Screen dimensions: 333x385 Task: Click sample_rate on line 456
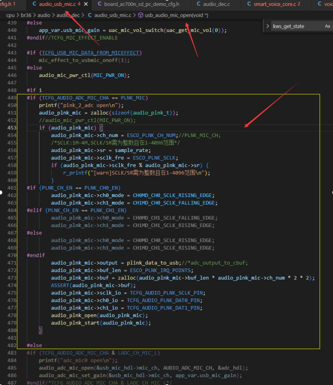click(x=131, y=150)
